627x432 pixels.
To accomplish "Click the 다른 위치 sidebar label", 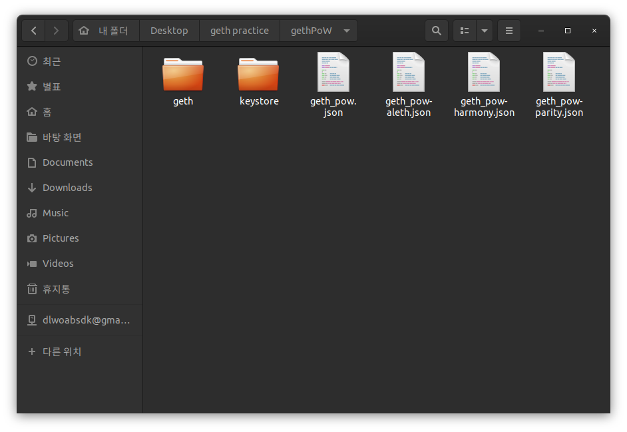I will (62, 351).
